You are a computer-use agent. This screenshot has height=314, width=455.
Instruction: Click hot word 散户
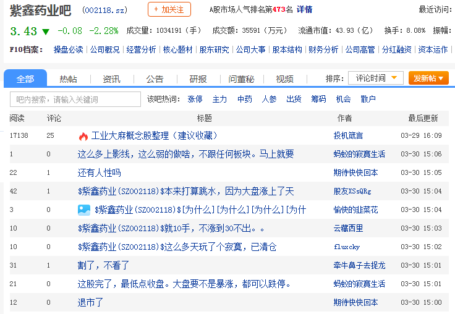click(368, 100)
